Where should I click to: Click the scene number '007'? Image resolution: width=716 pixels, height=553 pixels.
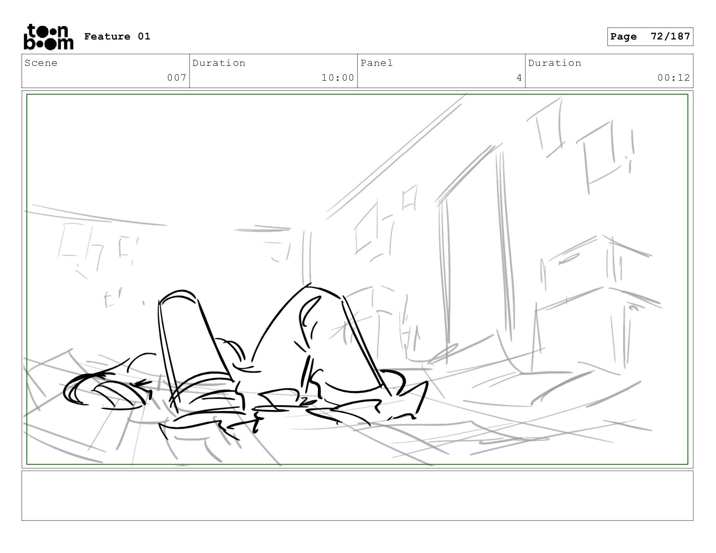(177, 78)
